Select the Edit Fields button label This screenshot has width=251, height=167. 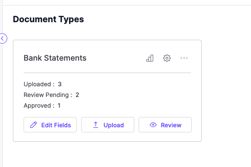pyautogui.click(x=56, y=125)
